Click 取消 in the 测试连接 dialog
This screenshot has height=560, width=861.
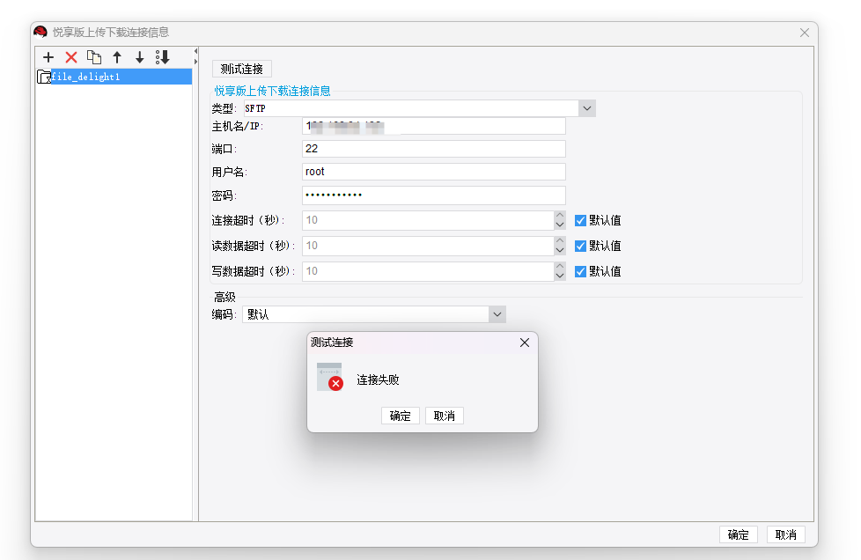pyautogui.click(x=445, y=416)
